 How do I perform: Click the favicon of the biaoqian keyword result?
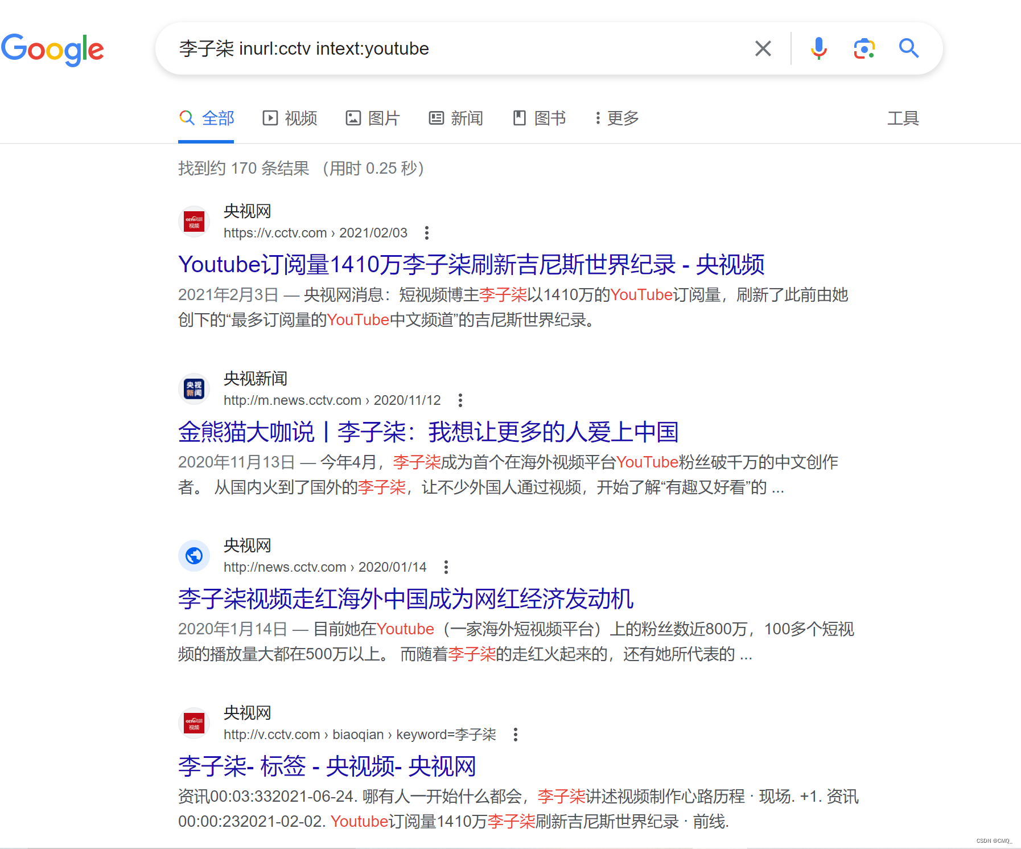[x=194, y=723]
